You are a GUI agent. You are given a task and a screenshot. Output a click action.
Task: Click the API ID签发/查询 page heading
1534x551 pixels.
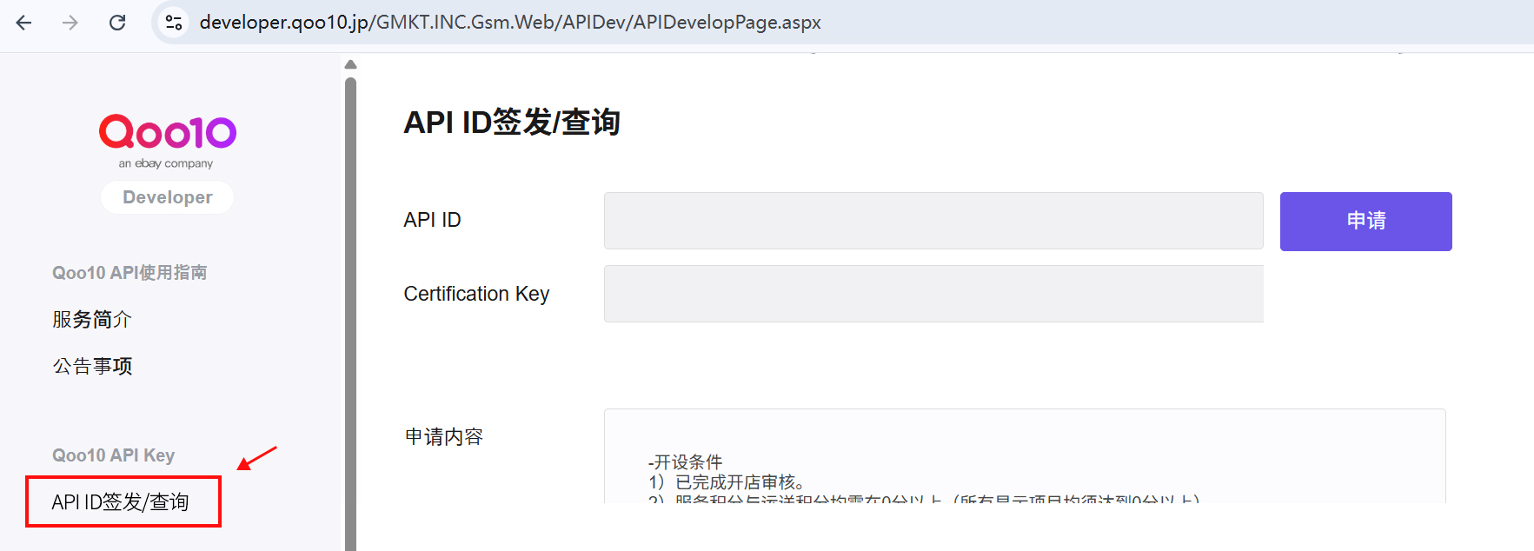(x=512, y=123)
